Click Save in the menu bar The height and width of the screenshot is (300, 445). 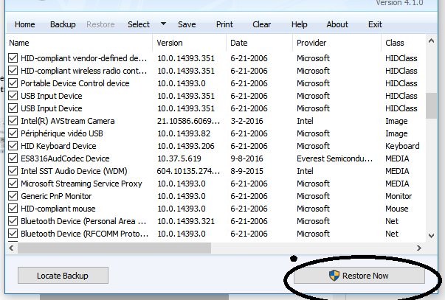pyautogui.click(x=187, y=24)
